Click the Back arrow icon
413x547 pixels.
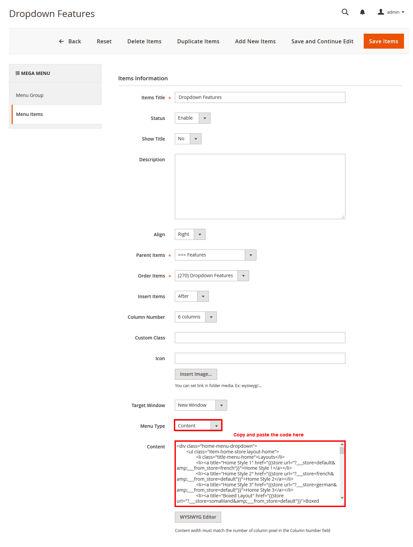tap(61, 41)
